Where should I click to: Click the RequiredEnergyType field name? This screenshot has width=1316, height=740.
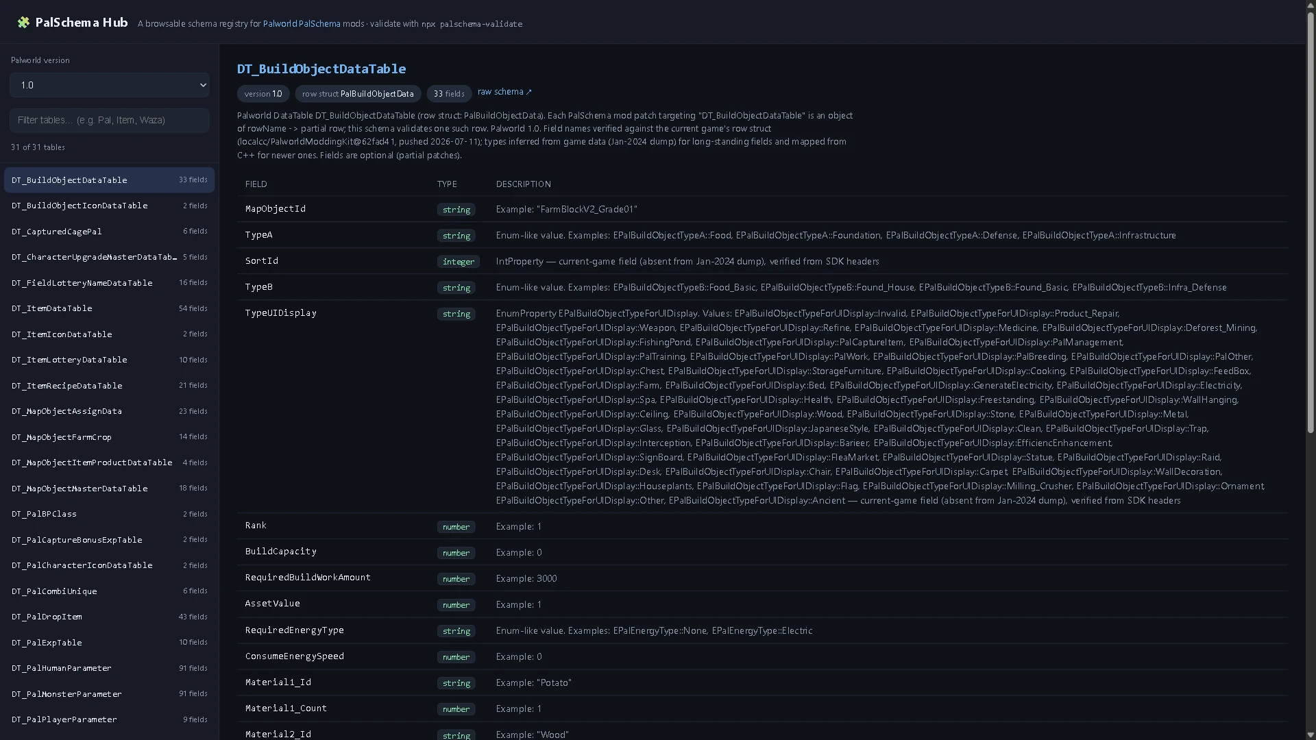click(295, 630)
